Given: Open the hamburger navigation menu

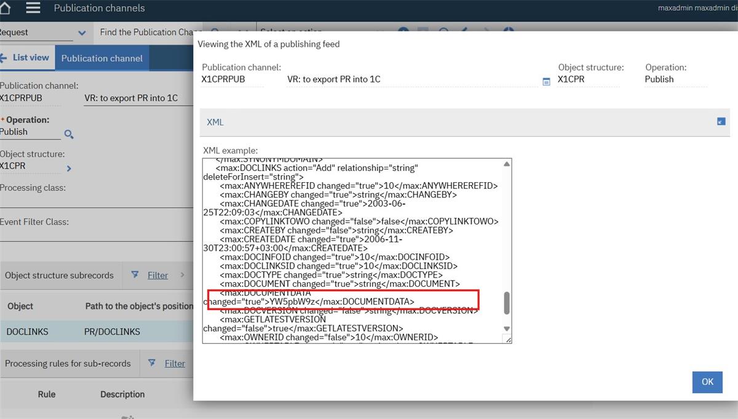Looking at the screenshot, I should (33, 8).
